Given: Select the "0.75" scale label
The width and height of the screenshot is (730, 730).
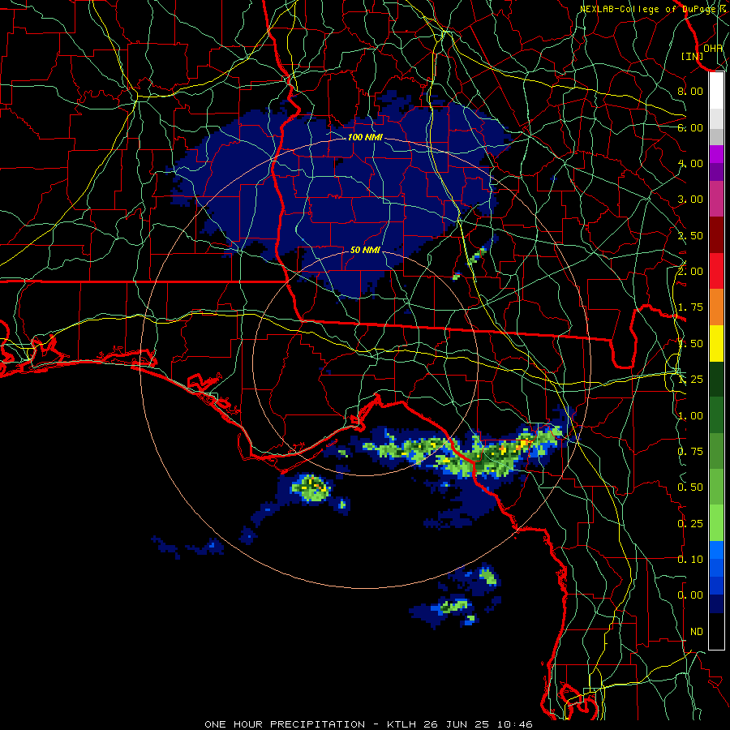Looking at the screenshot, I should 690,451.
